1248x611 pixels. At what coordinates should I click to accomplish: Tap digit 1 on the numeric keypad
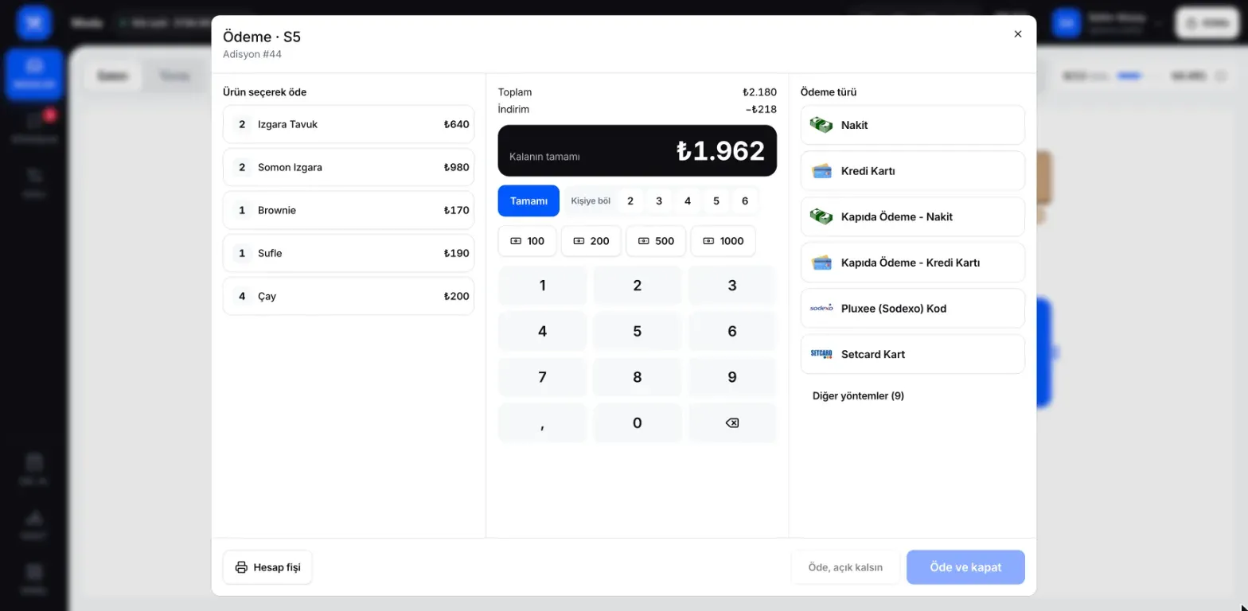[543, 286]
